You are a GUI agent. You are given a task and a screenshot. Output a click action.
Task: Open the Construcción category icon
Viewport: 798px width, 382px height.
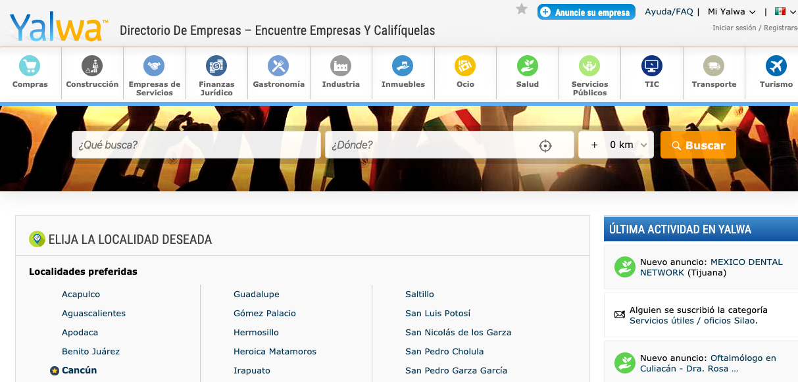(92, 66)
